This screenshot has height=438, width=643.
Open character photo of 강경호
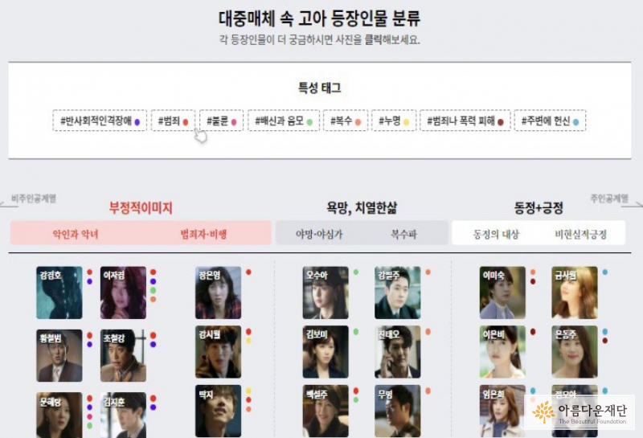click(59, 293)
